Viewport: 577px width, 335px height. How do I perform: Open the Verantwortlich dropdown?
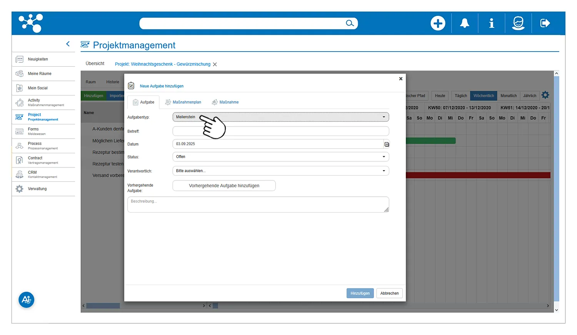click(281, 171)
